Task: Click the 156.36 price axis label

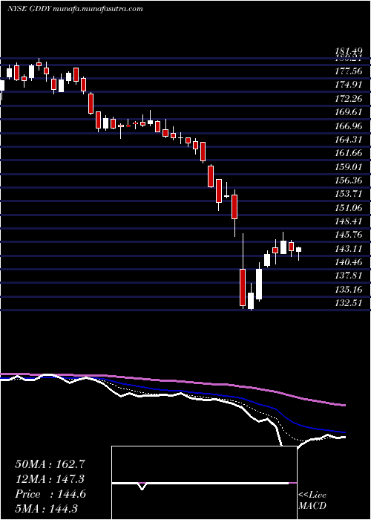Action: point(348,181)
